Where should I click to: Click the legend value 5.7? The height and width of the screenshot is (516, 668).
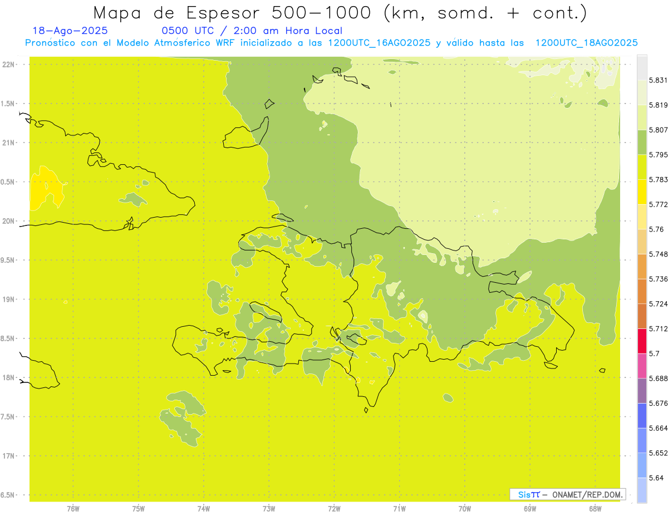pos(654,353)
